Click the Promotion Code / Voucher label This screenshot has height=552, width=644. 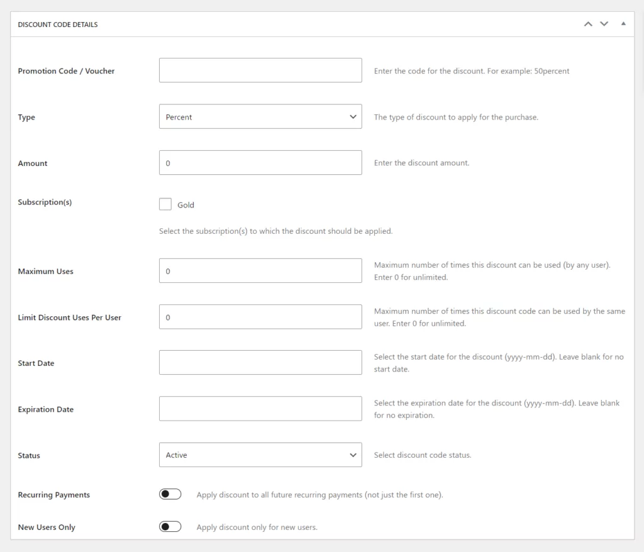click(x=66, y=71)
